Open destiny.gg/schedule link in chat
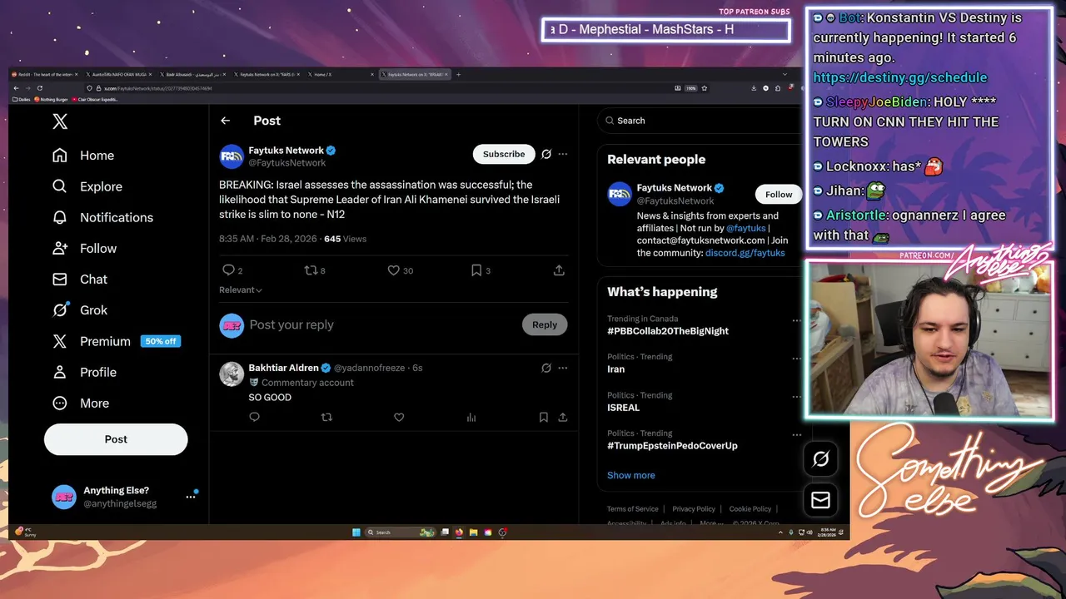The height and width of the screenshot is (599, 1066). (900, 77)
